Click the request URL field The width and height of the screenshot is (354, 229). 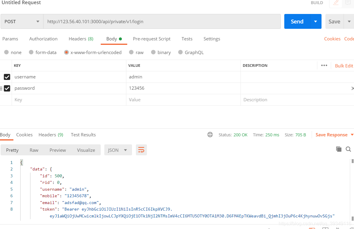point(162,22)
